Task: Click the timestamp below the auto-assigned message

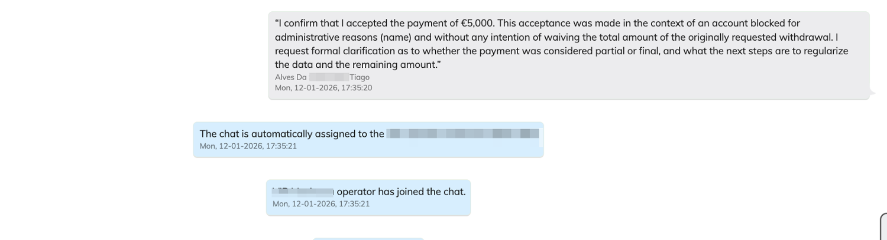Action: 248,146
